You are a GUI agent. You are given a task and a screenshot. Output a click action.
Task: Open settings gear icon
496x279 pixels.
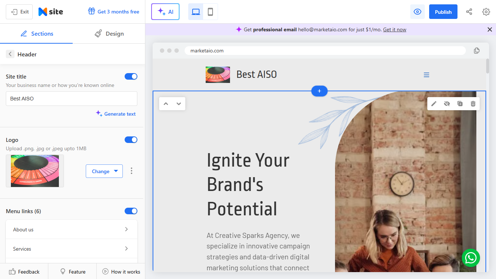click(x=486, y=12)
